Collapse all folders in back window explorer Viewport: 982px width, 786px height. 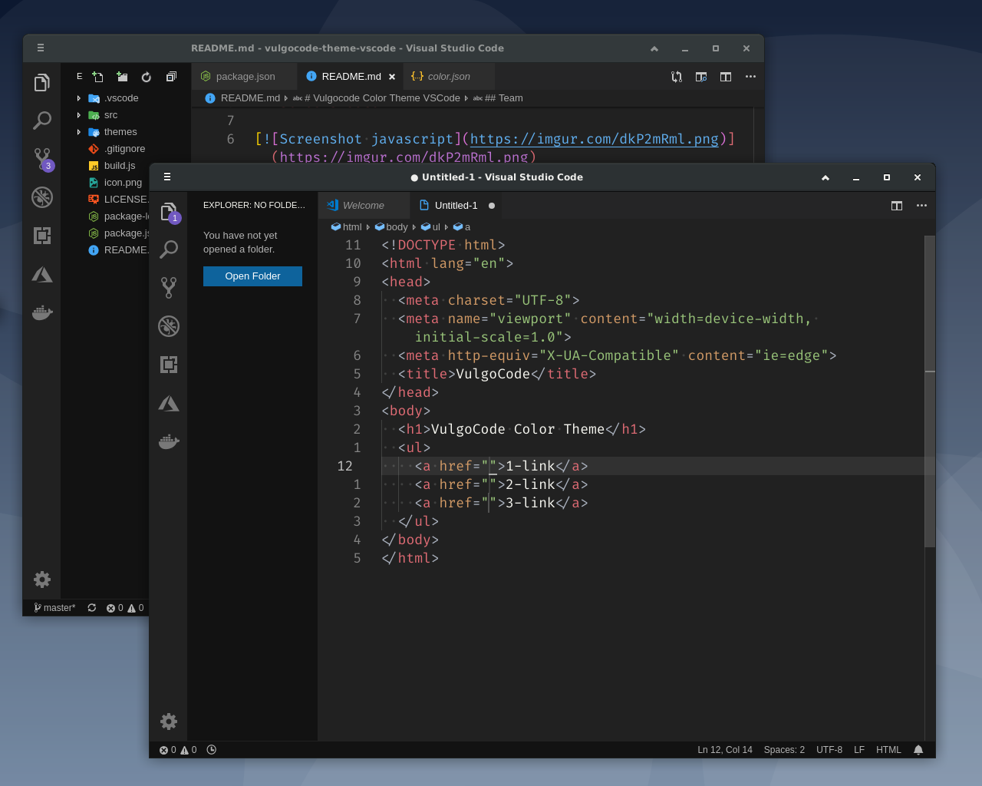[171, 77]
